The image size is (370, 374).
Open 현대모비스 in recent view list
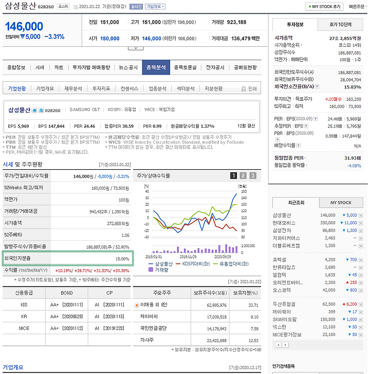(x=284, y=223)
